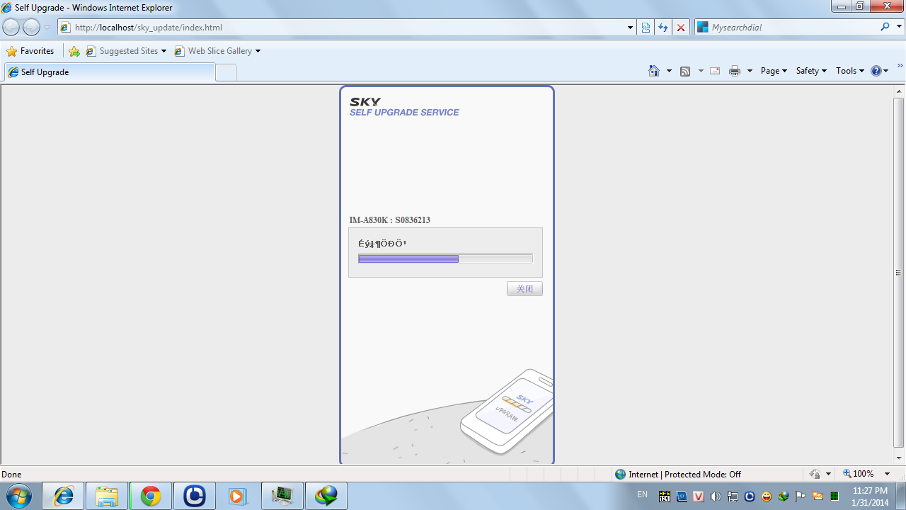The width and height of the screenshot is (906, 510).
Task: Click the network tray icon
Action: coord(733,497)
